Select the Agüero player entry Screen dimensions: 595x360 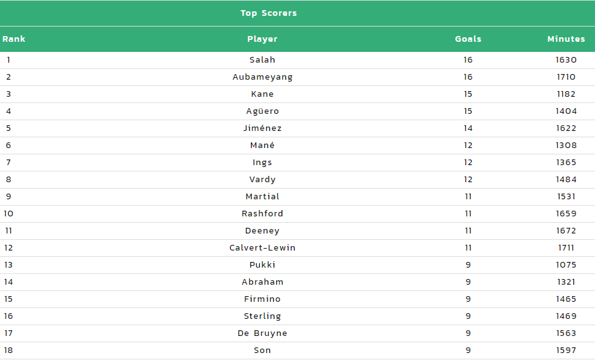[x=262, y=111]
